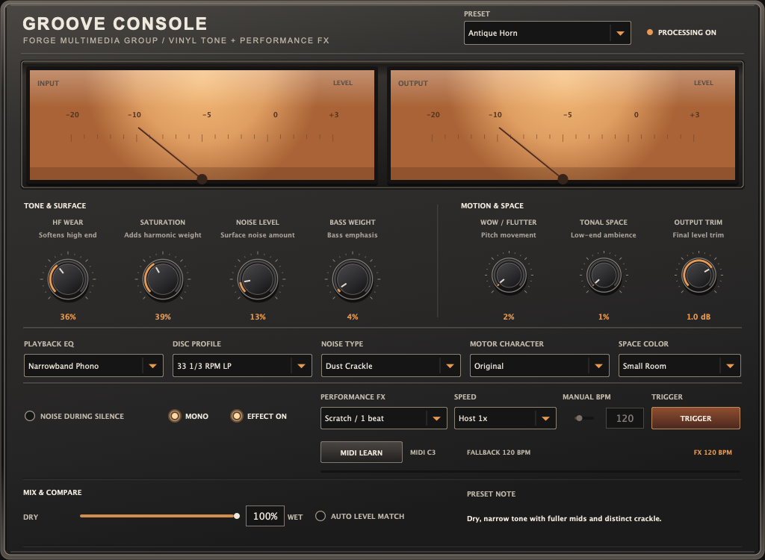Click the HF Wear knob
Image resolution: width=765 pixels, height=560 pixels.
pyautogui.click(x=68, y=279)
